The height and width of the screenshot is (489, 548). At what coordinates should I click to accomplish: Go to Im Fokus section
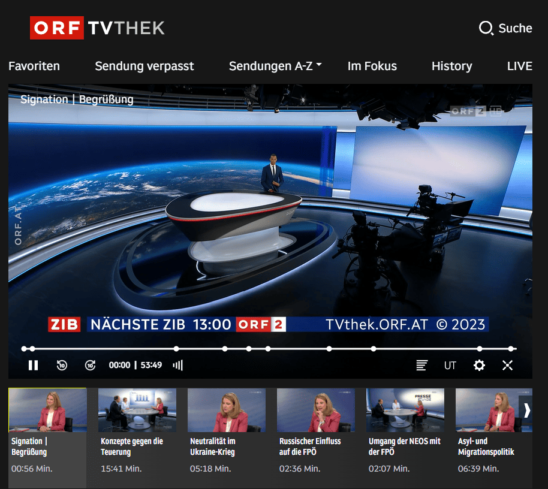(372, 66)
